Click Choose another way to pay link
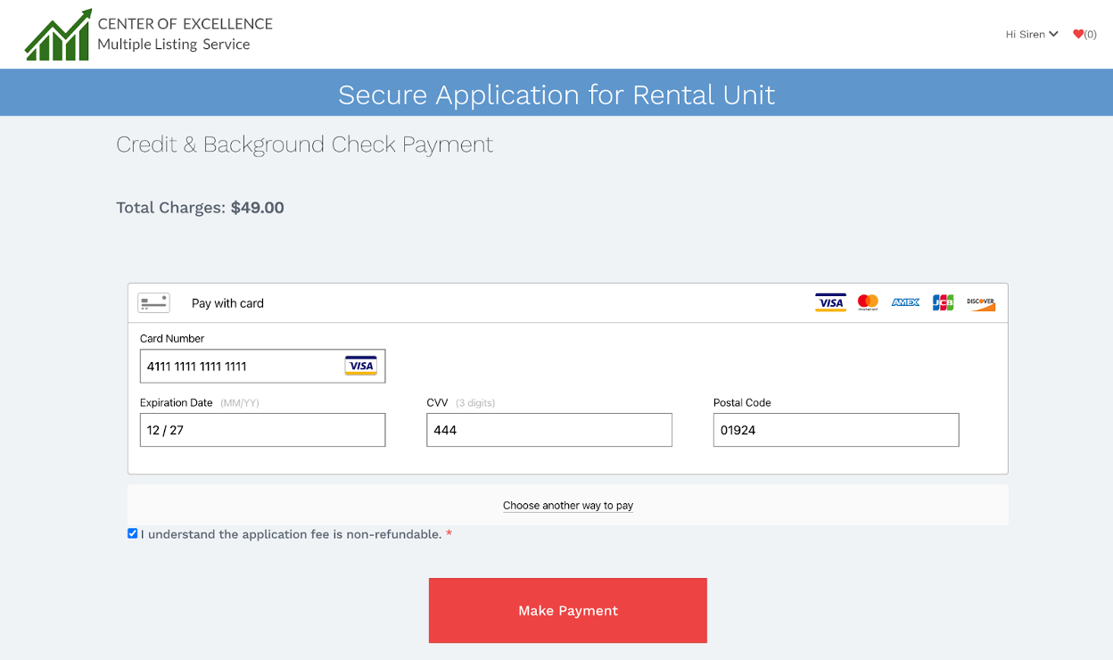The image size is (1113, 660). [567, 506]
